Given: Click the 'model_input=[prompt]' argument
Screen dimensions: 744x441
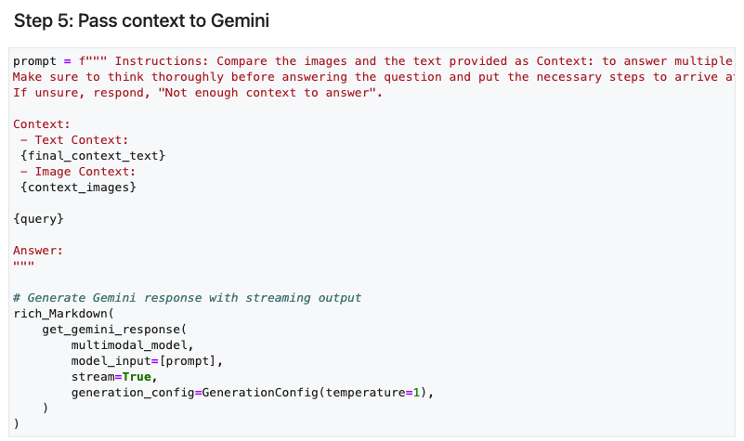Looking at the screenshot, I should 144,361.
